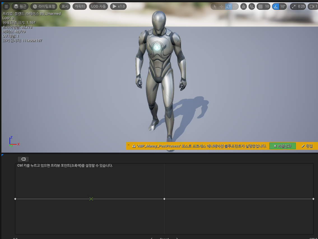The height and width of the screenshot is (239, 318).
Task: Dismiss the post process warning with small x
Action: (129, 145)
